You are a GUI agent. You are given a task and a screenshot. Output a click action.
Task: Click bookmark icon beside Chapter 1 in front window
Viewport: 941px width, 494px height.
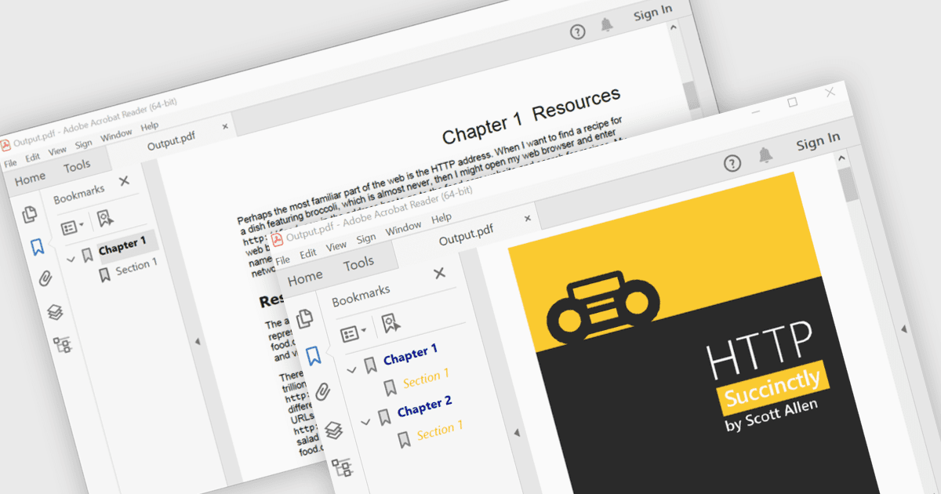pyautogui.click(x=370, y=365)
